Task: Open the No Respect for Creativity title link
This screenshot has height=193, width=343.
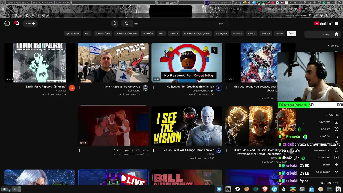Action: 190,87
